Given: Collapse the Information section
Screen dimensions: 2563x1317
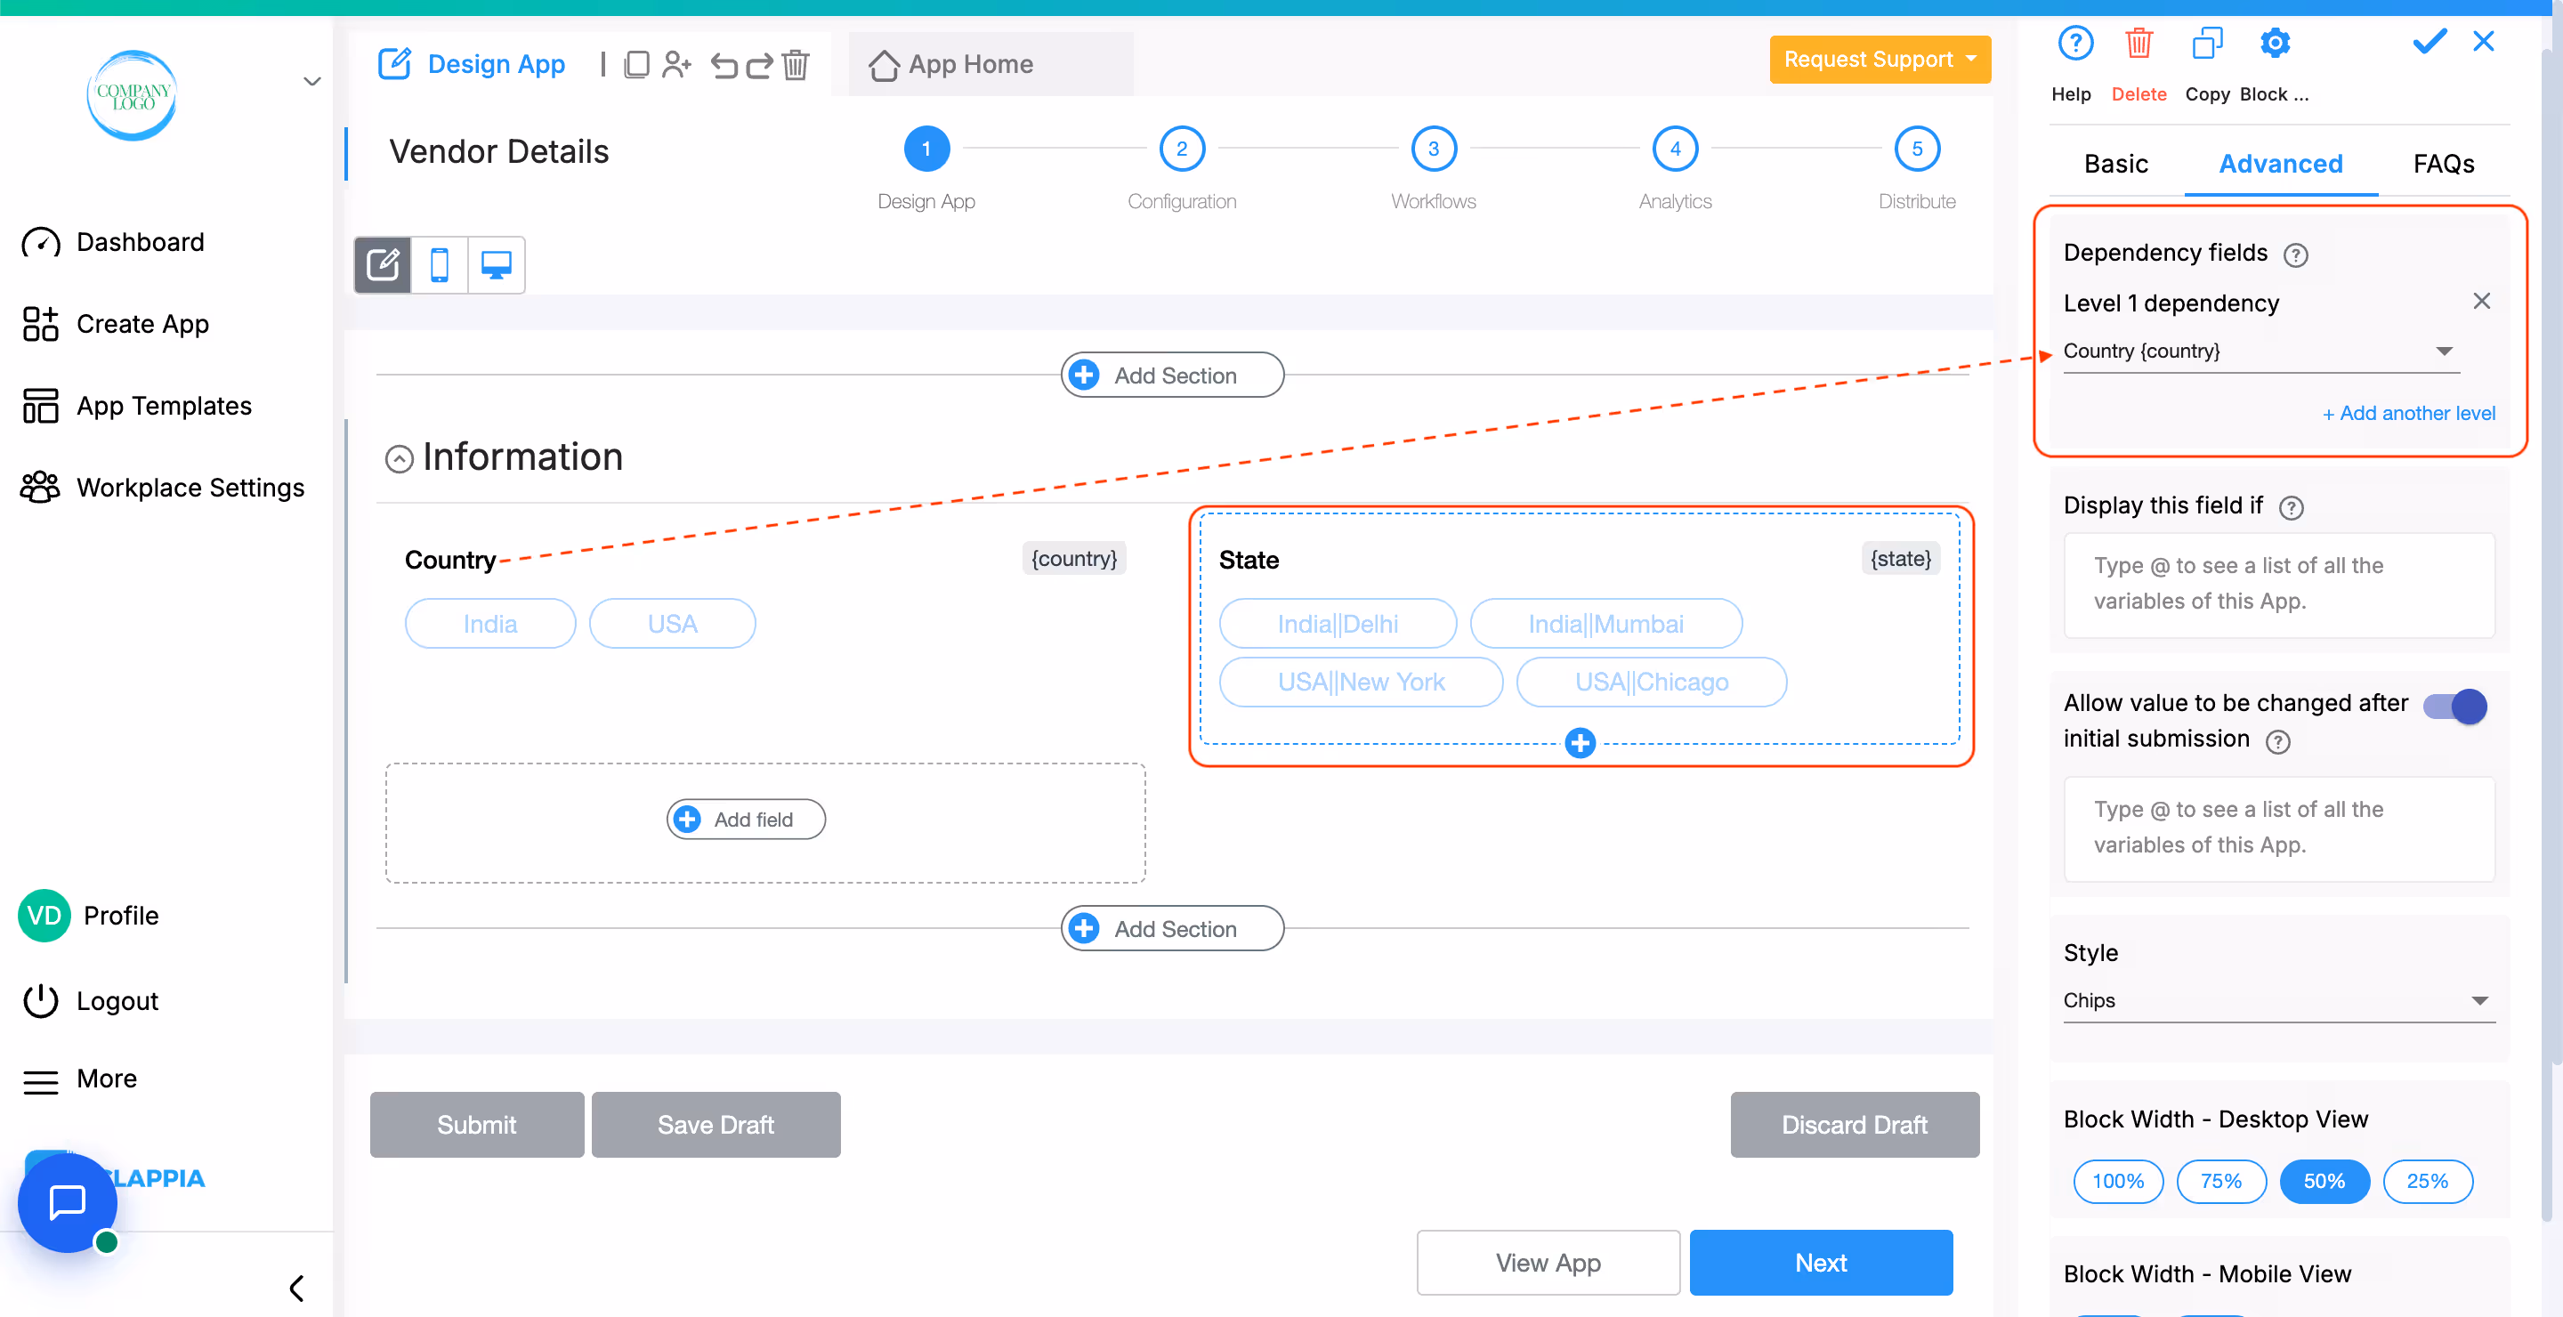Looking at the screenshot, I should coord(399,458).
